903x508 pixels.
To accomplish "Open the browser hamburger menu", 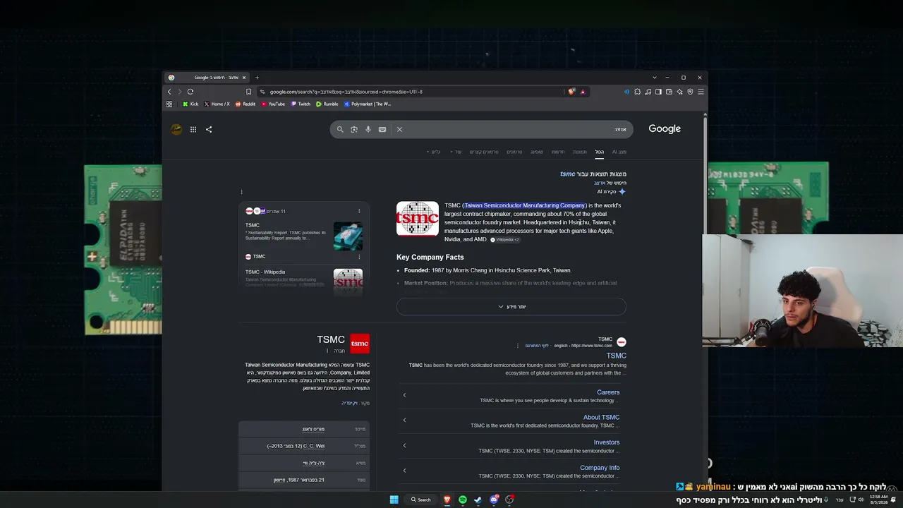I will pyautogui.click(x=701, y=92).
